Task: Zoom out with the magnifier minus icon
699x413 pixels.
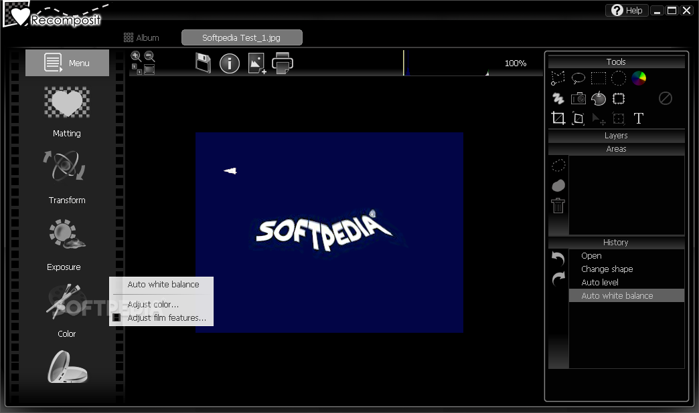Action: [150, 56]
